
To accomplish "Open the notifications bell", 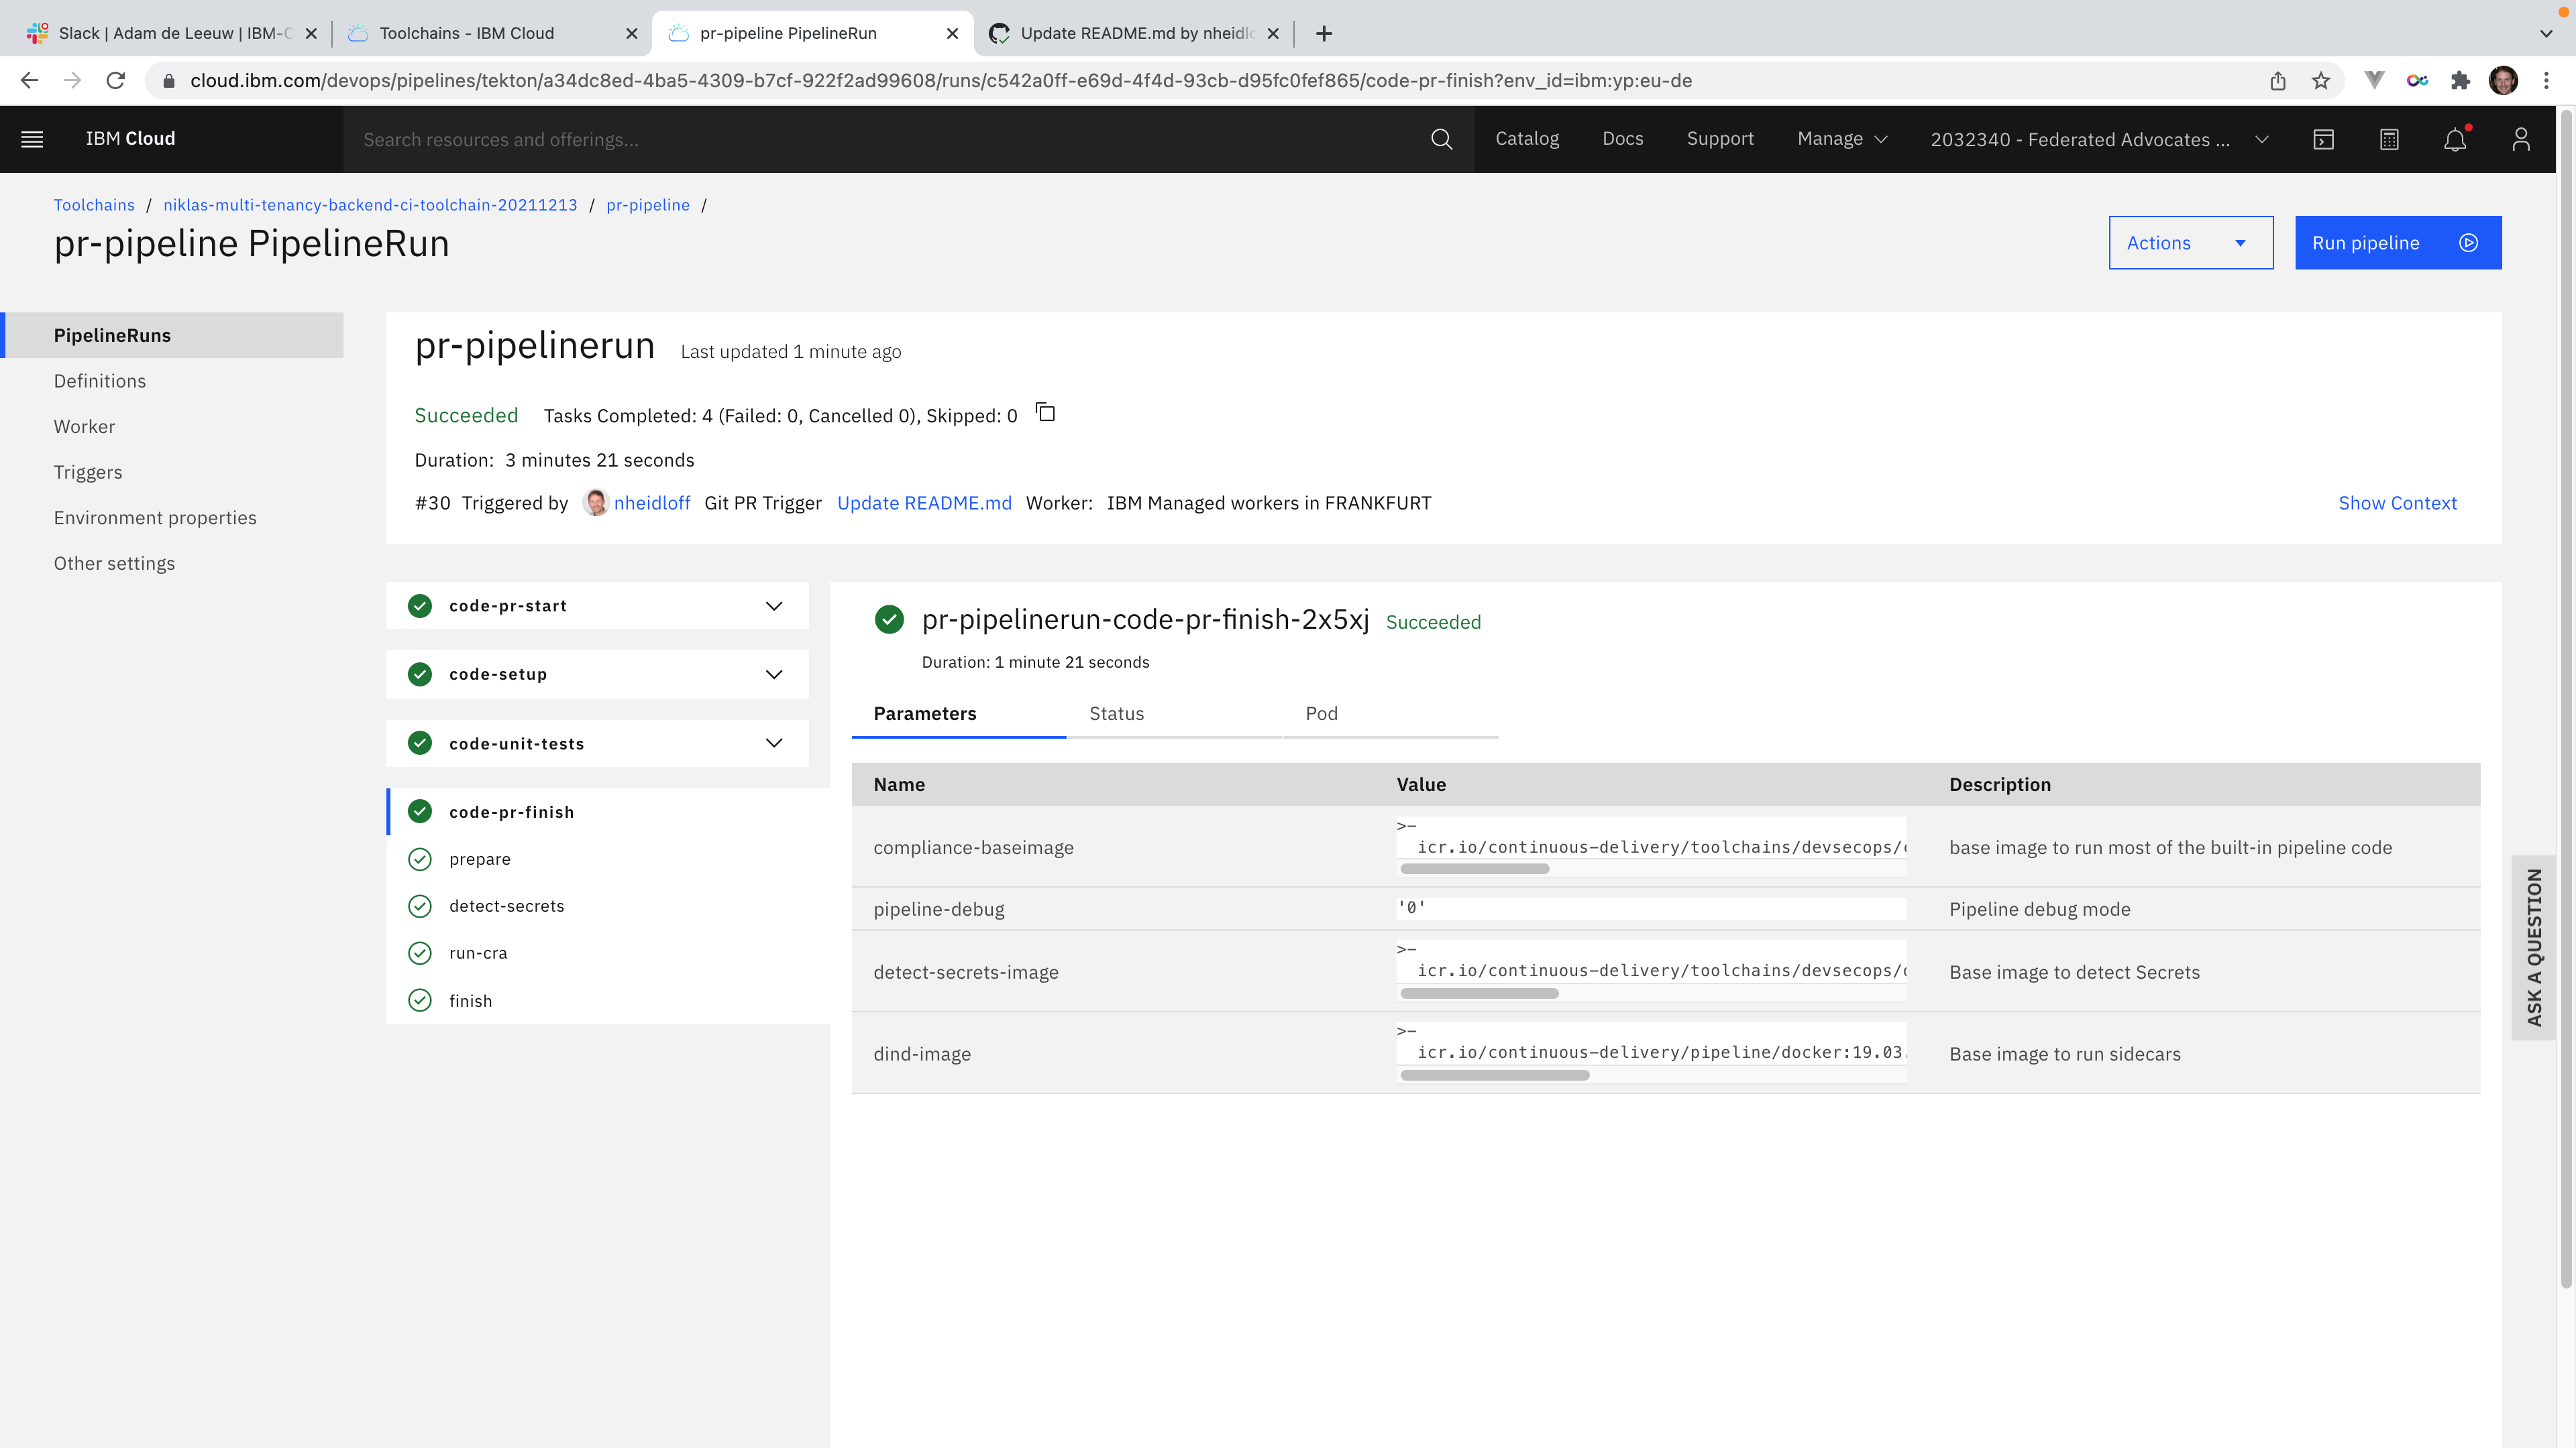I will pyautogui.click(x=2455, y=140).
